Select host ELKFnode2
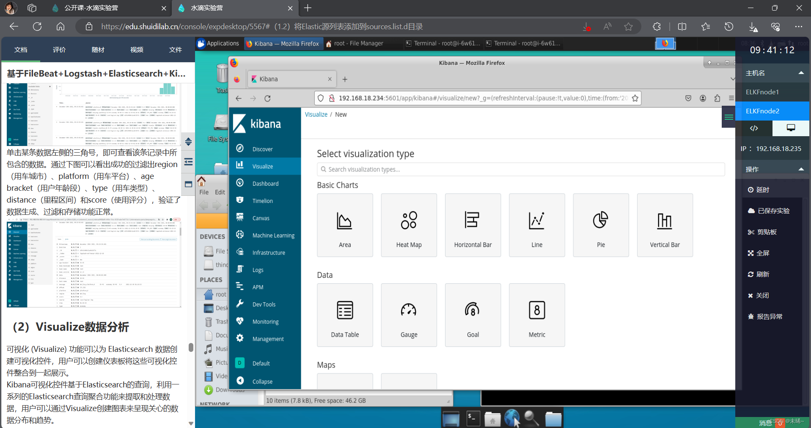The height and width of the screenshot is (428, 811). point(773,111)
